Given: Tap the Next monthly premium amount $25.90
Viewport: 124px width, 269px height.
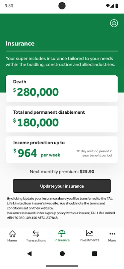Looking at the screenshot, I should coord(87,171).
